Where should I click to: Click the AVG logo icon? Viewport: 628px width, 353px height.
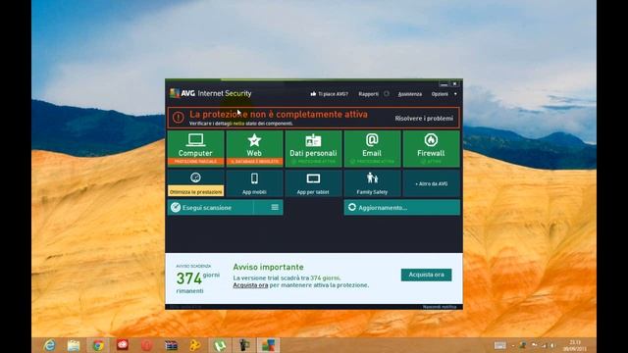point(175,93)
